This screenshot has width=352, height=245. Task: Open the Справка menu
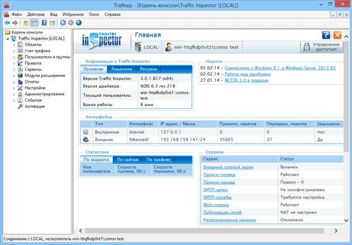(112, 14)
